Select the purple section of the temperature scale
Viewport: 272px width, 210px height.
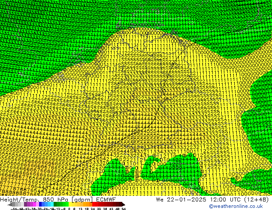pyautogui.click(x=31, y=204)
